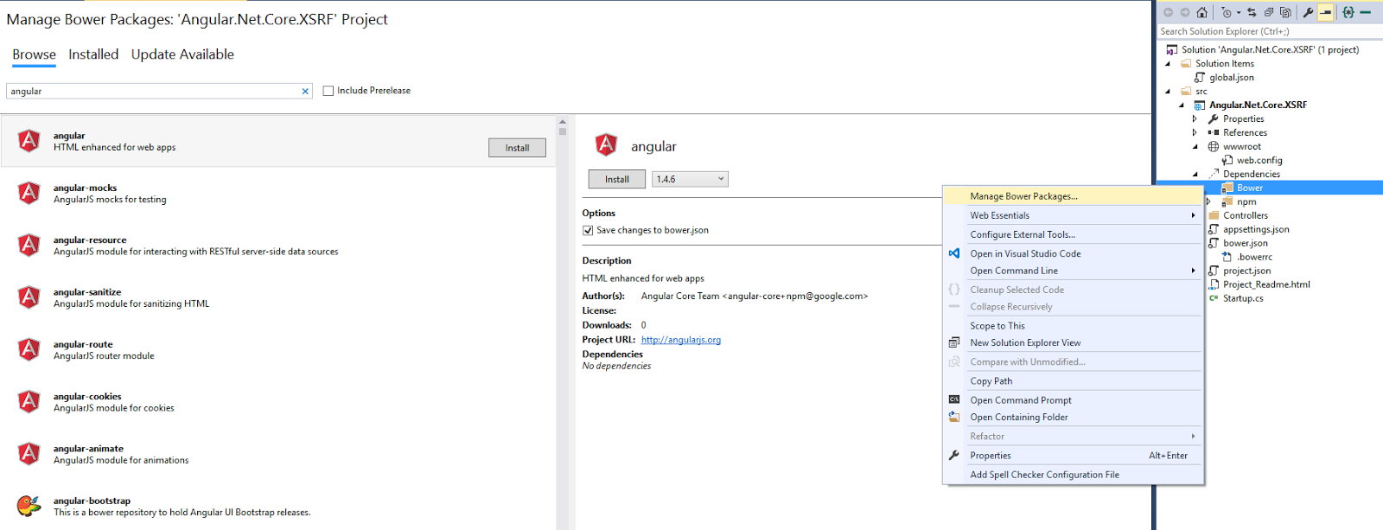This screenshot has width=1383, height=530.
Task: Click the Properties wrench icon in context menu
Action: (x=954, y=455)
